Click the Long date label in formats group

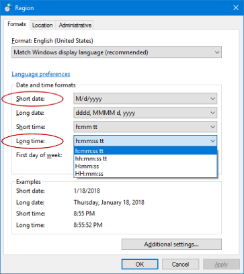tap(30, 113)
